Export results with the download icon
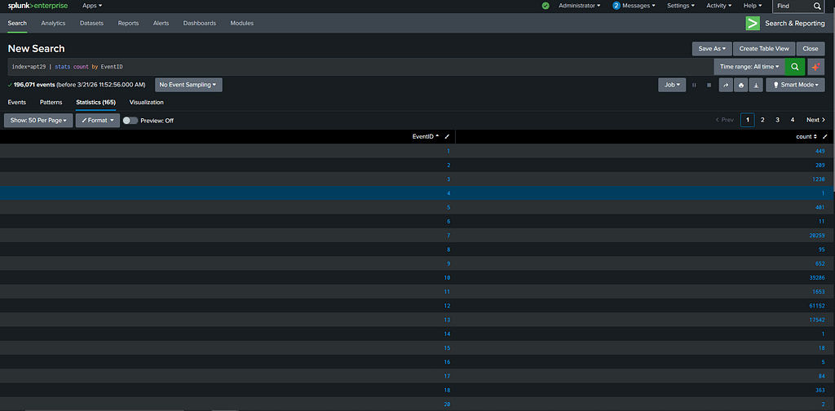The width and height of the screenshot is (835, 411). click(x=755, y=85)
